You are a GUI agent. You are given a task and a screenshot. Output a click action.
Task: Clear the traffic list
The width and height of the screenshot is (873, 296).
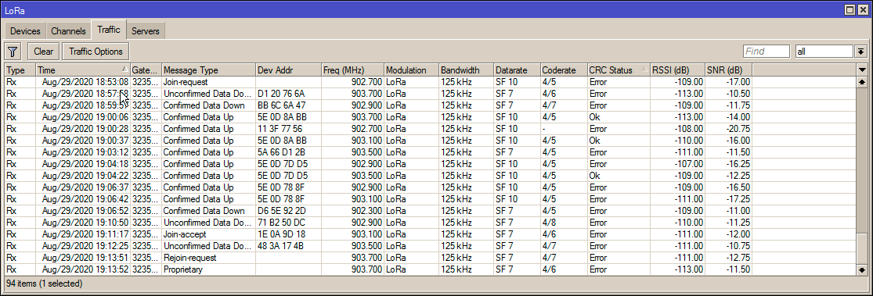click(43, 52)
